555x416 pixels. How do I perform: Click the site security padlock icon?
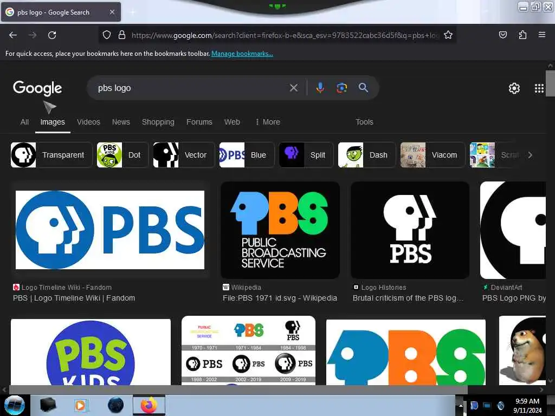coord(122,35)
